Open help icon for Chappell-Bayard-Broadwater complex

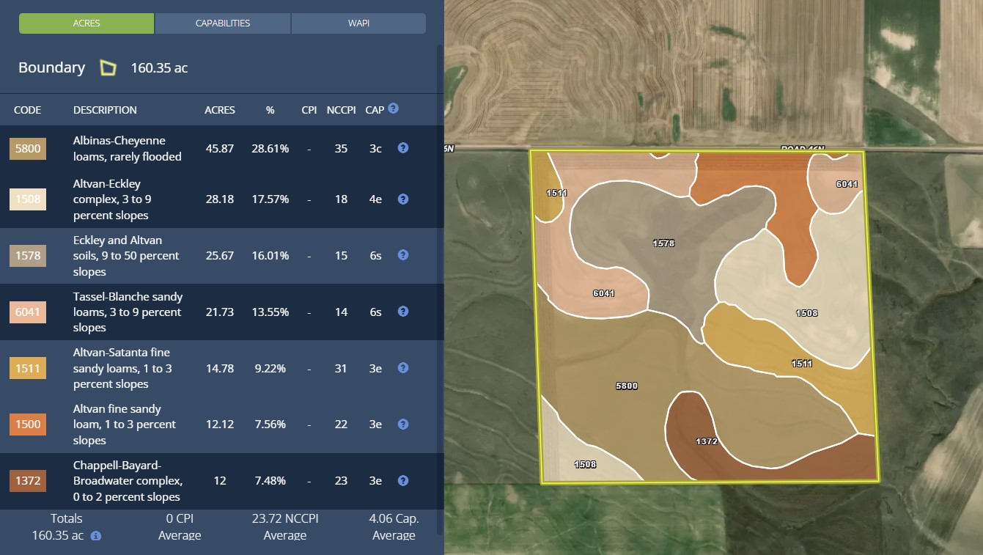(x=402, y=481)
